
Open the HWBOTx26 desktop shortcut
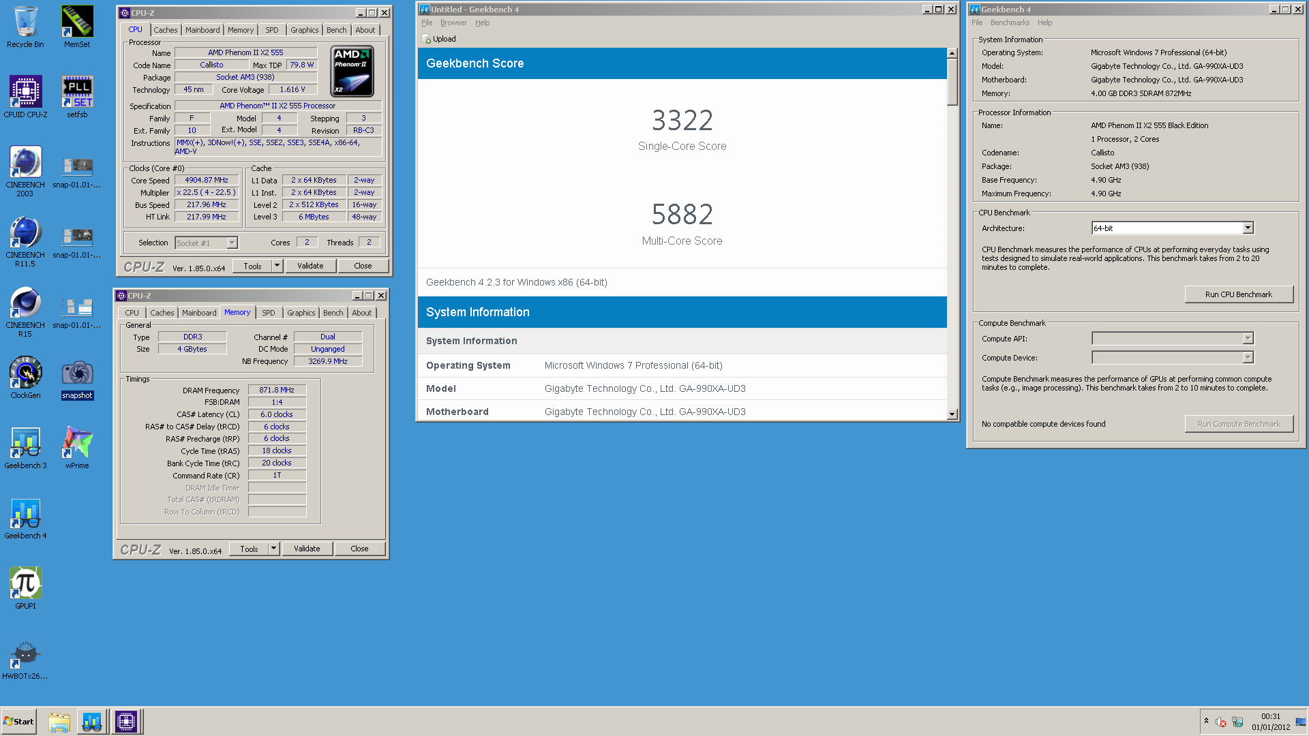click(25, 659)
